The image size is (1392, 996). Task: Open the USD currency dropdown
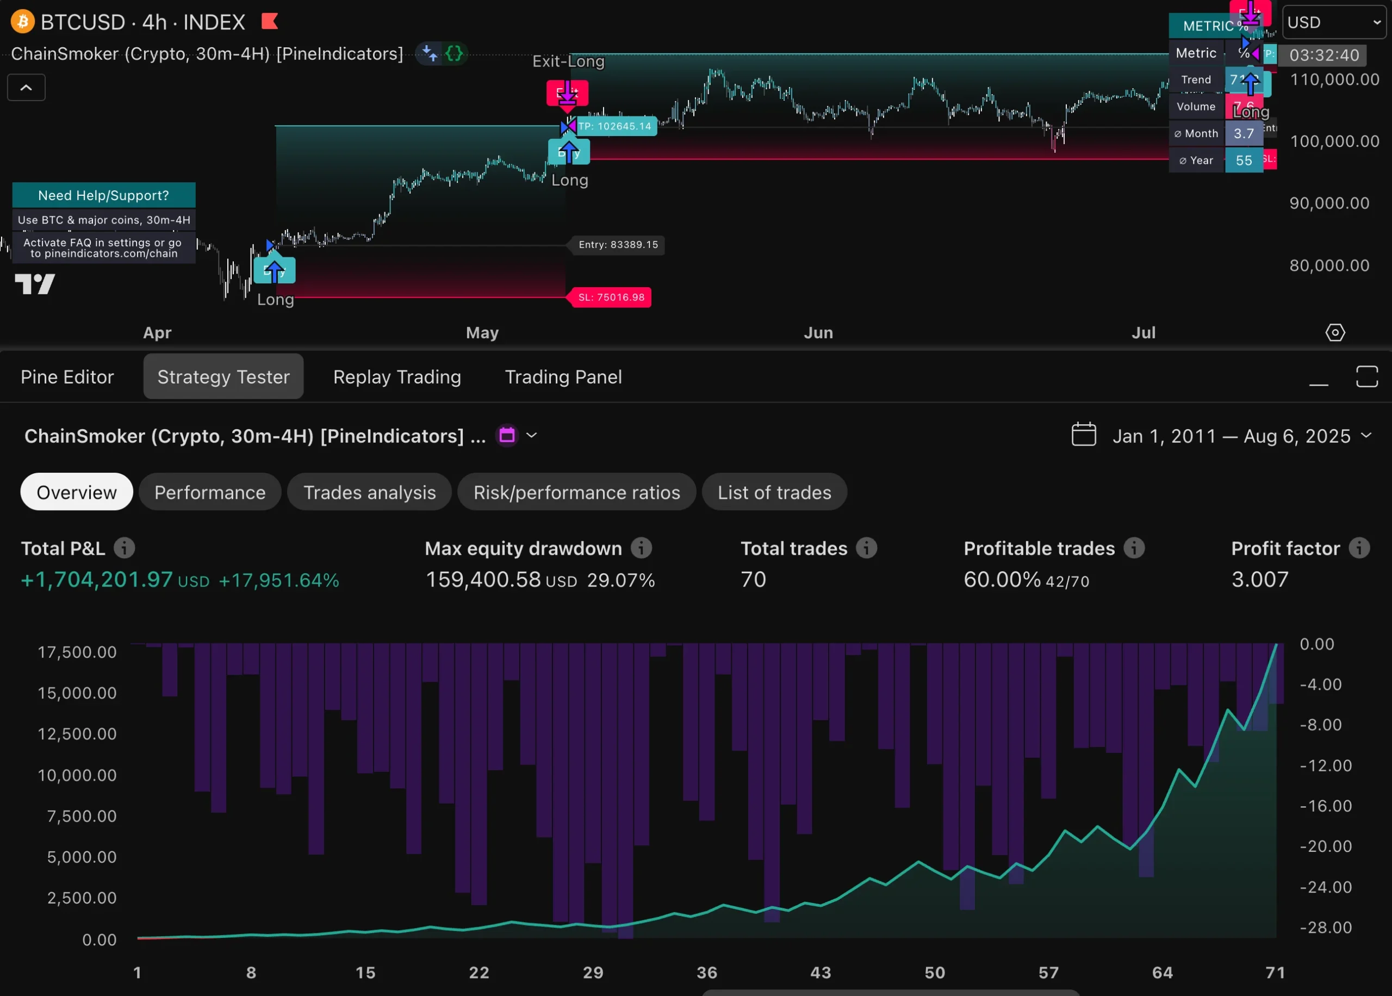[1334, 23]
